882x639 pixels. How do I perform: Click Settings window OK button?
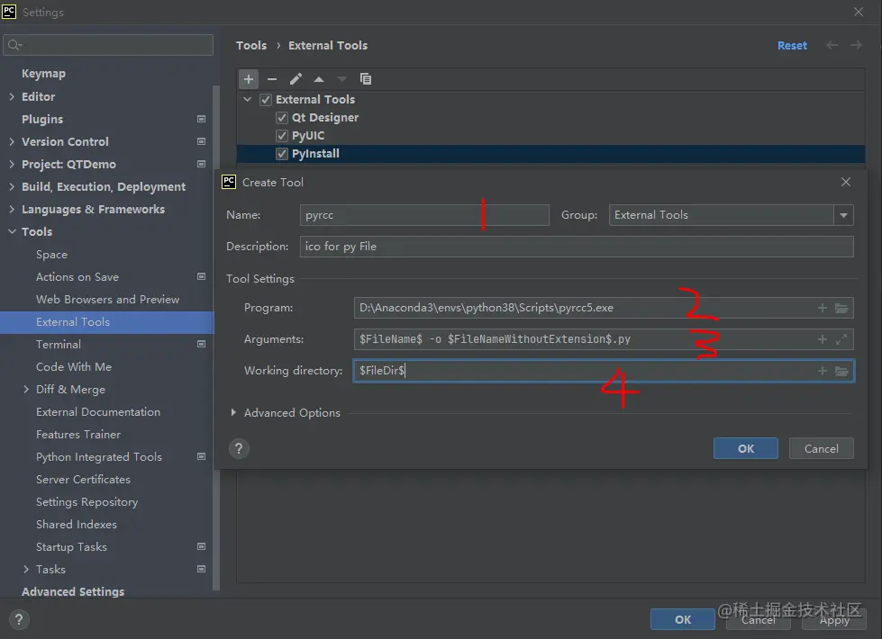click(x=683, y=619)
